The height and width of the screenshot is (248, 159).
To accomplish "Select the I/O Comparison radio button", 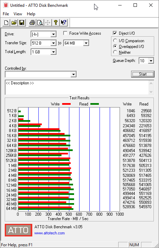I will 115,40.
